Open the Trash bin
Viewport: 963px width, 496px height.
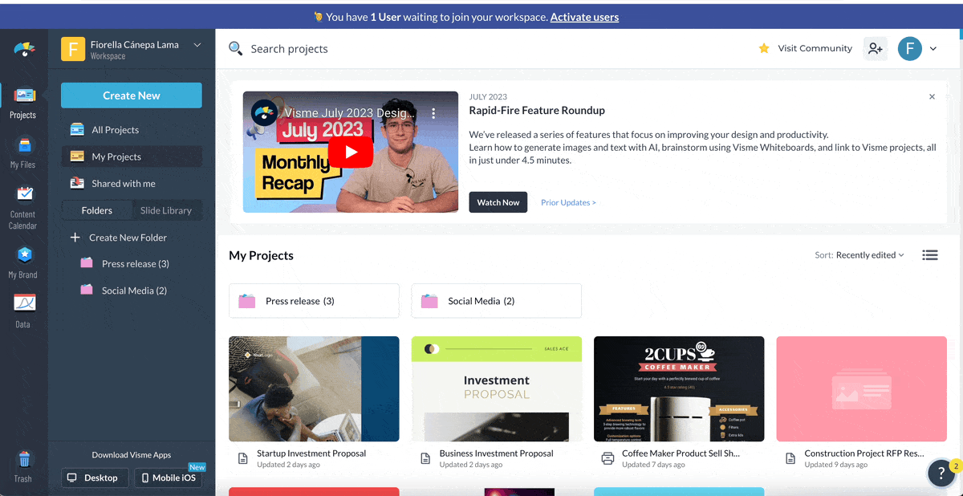pos(22,466)
